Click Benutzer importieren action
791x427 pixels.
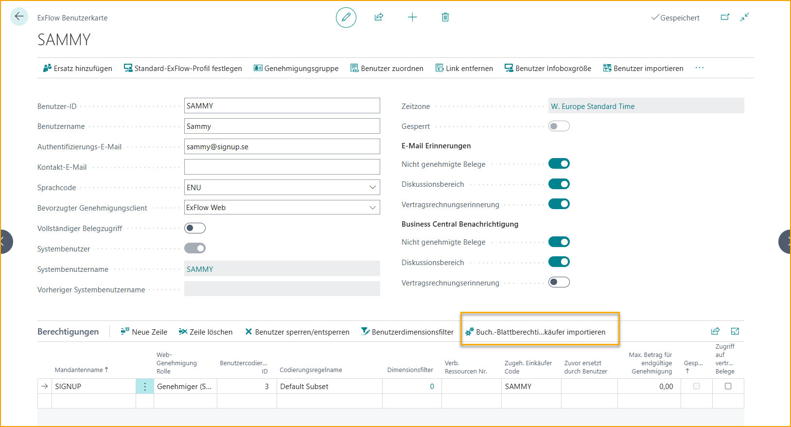[x=643, y=69]
